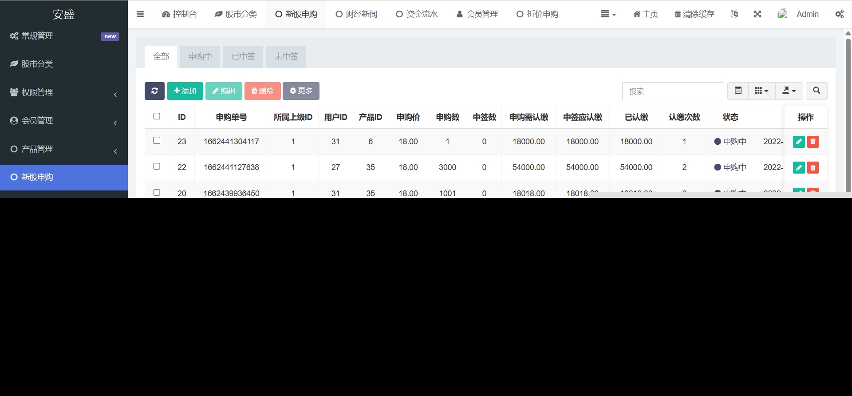
Task: Edit row 23 with green pencil icon
Action: click(x=799, y=142)
